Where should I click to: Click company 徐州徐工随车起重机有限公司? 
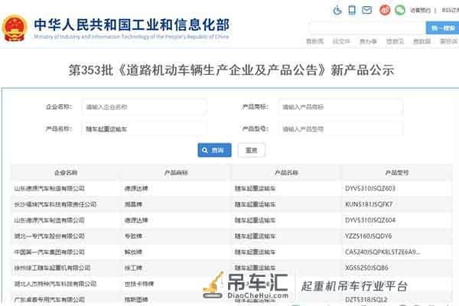(x=52, y=268)
